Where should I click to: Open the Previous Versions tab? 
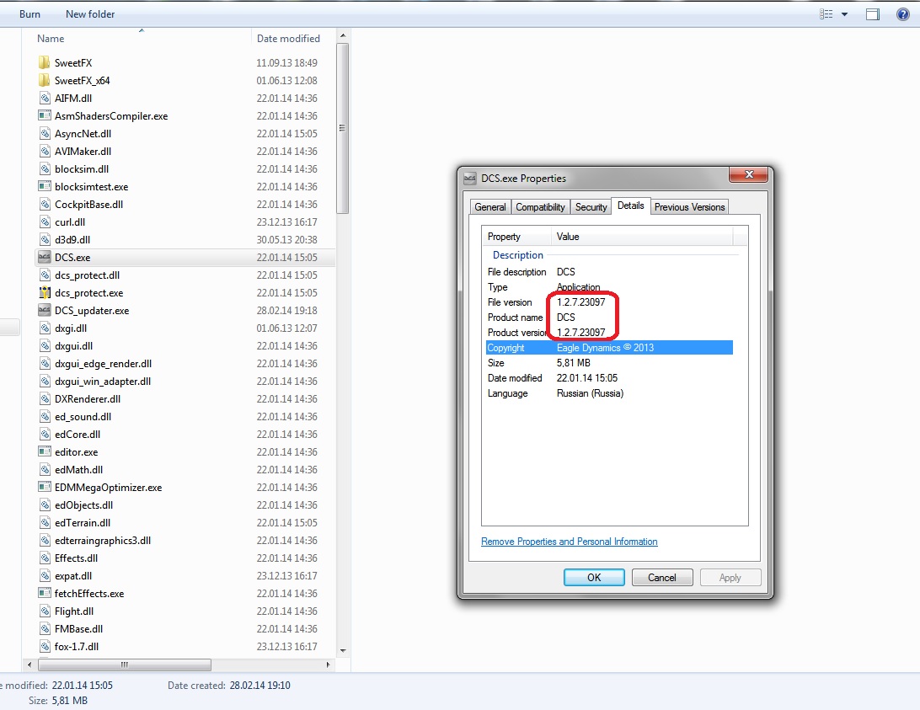click(x=689, y=207)
